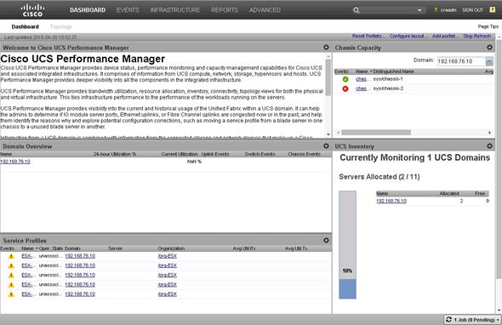Click page scrollbar down arrow

[x=499, y=311]
